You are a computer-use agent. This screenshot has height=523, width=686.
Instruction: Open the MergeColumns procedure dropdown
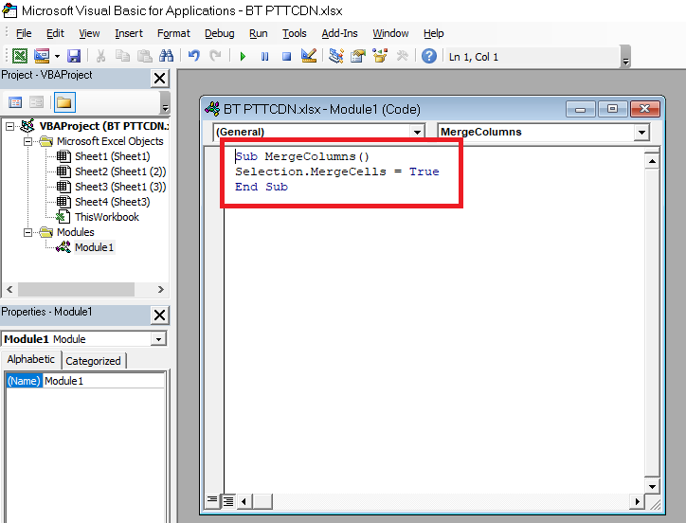(641, 132)
